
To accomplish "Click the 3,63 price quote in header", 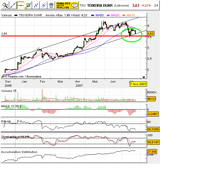I will (136, 6).
